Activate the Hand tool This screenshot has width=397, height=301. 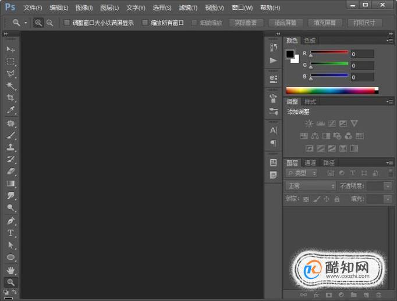(10, 270)
